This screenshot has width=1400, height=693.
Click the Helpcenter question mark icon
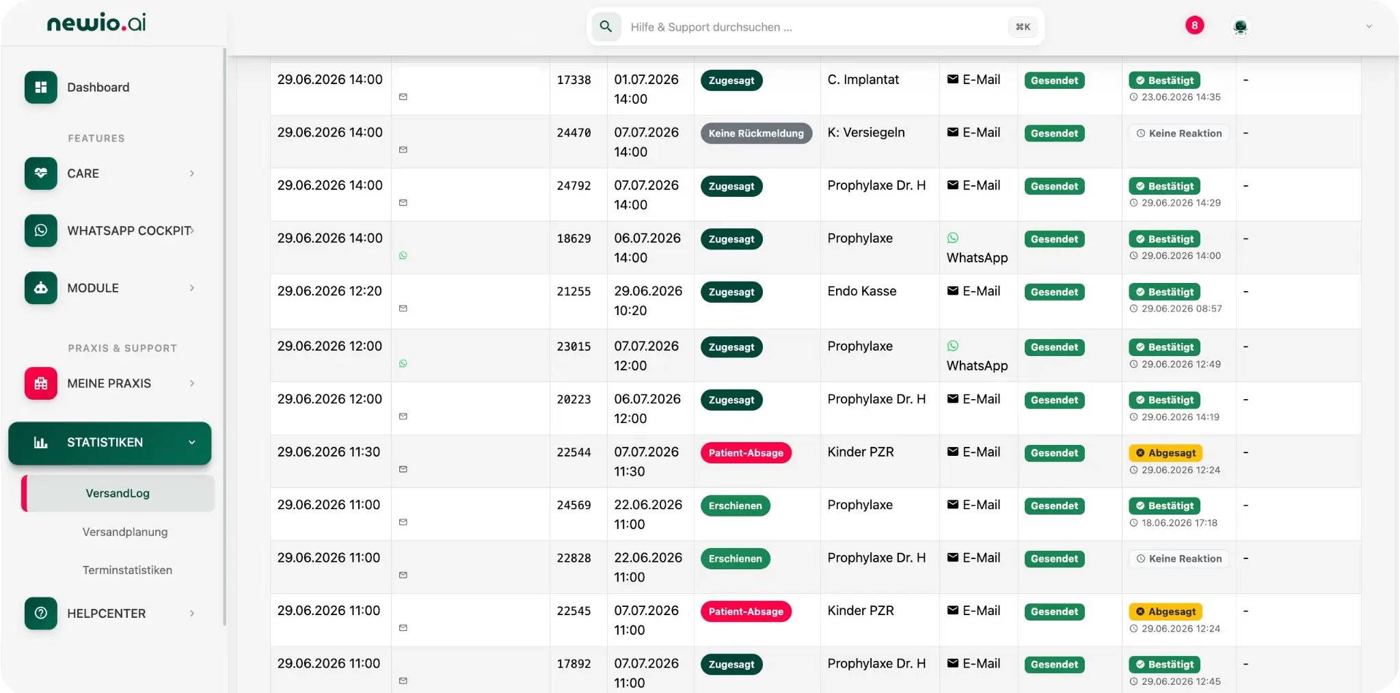coord(41,613)
